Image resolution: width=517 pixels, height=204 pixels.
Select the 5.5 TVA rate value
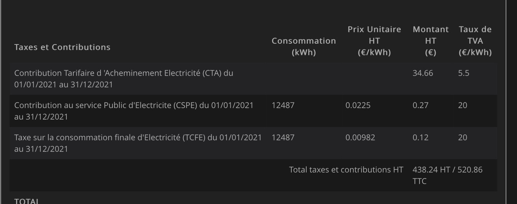[464, 73]
